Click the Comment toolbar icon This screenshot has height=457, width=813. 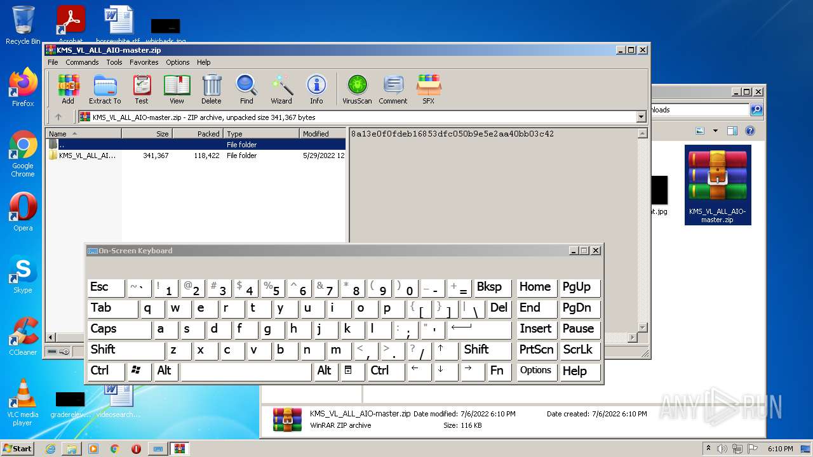(393, 89)
